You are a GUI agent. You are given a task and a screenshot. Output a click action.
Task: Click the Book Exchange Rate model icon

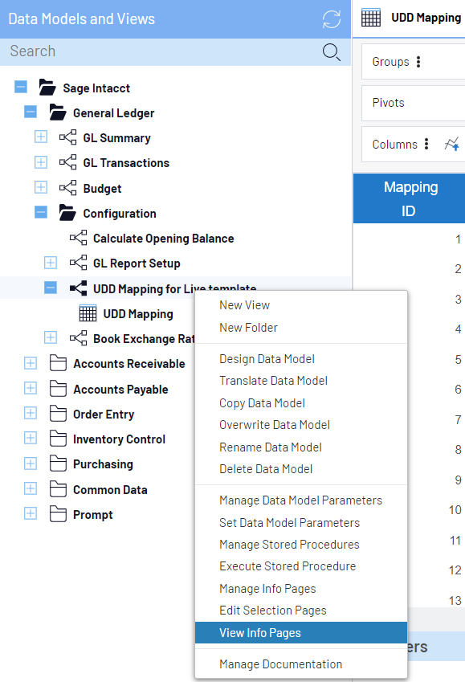coord(78,338)
